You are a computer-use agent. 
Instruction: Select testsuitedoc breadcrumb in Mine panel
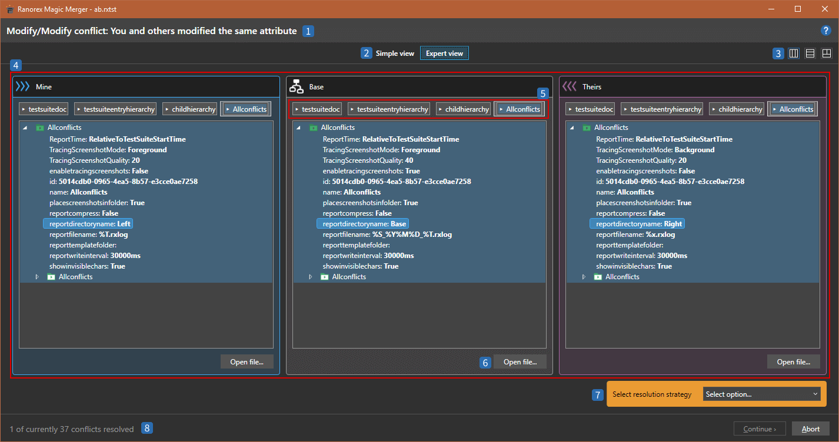[x=44, y=109]
